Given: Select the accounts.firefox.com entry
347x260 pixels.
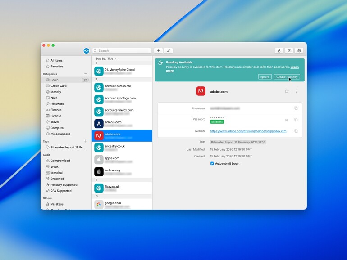Looking at the screenshot, I should pyautogui.click(x=122, y=112).
